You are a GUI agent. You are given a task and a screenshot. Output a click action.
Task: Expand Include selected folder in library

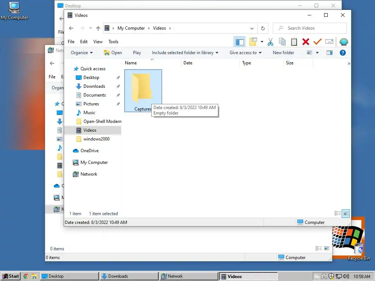pos(185,53)
